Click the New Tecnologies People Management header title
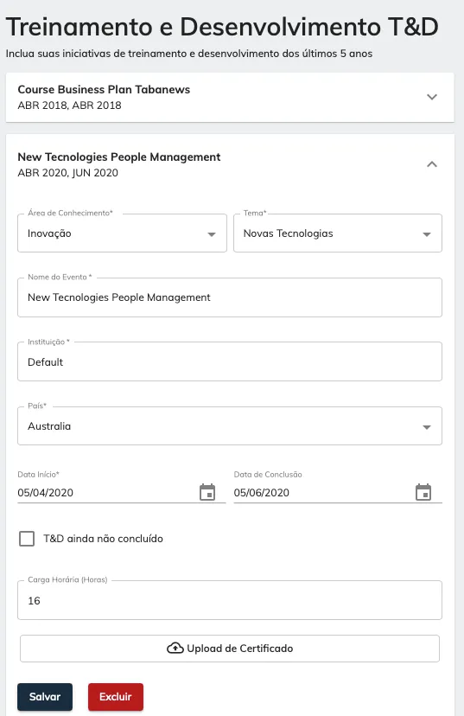The image size is (464, 716). [x=119, y=157]
